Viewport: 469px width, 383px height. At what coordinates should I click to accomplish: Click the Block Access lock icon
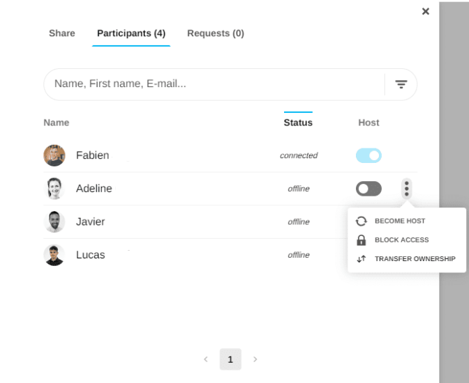361,240
